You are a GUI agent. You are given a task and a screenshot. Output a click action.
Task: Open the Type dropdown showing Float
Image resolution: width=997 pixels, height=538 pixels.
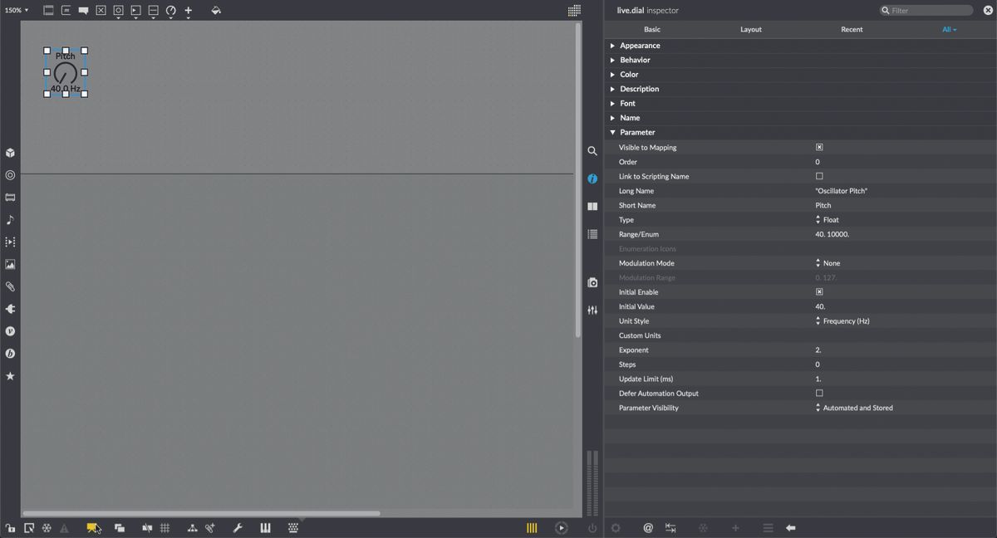coord(828,220)
